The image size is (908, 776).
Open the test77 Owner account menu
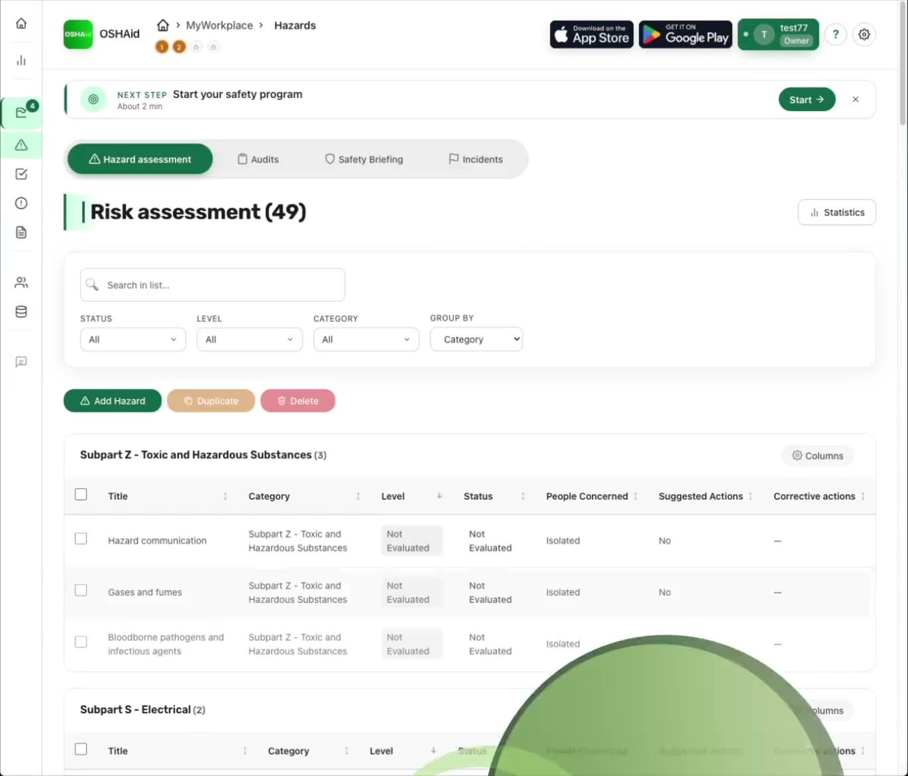779,34
